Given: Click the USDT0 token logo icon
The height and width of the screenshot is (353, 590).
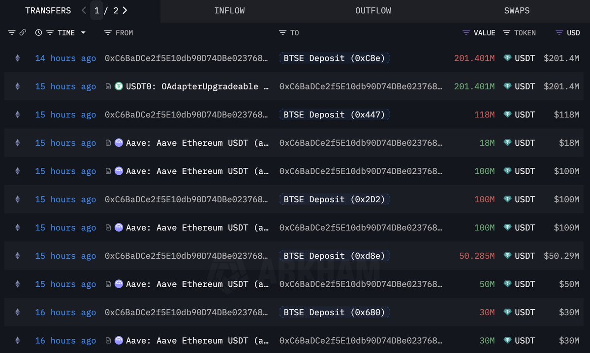Looking at the screenshot, I should (119, 86).
